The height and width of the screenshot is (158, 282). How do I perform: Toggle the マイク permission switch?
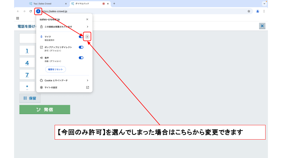tap(81, 37)
